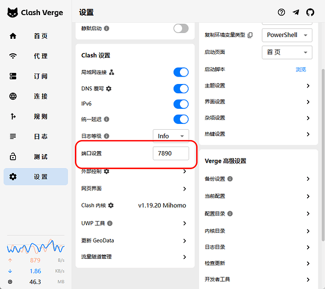The height and width of the screenshot is (289, 325).
Task: Click the upload speed arrow icon
Action: (x=10, y=260)
